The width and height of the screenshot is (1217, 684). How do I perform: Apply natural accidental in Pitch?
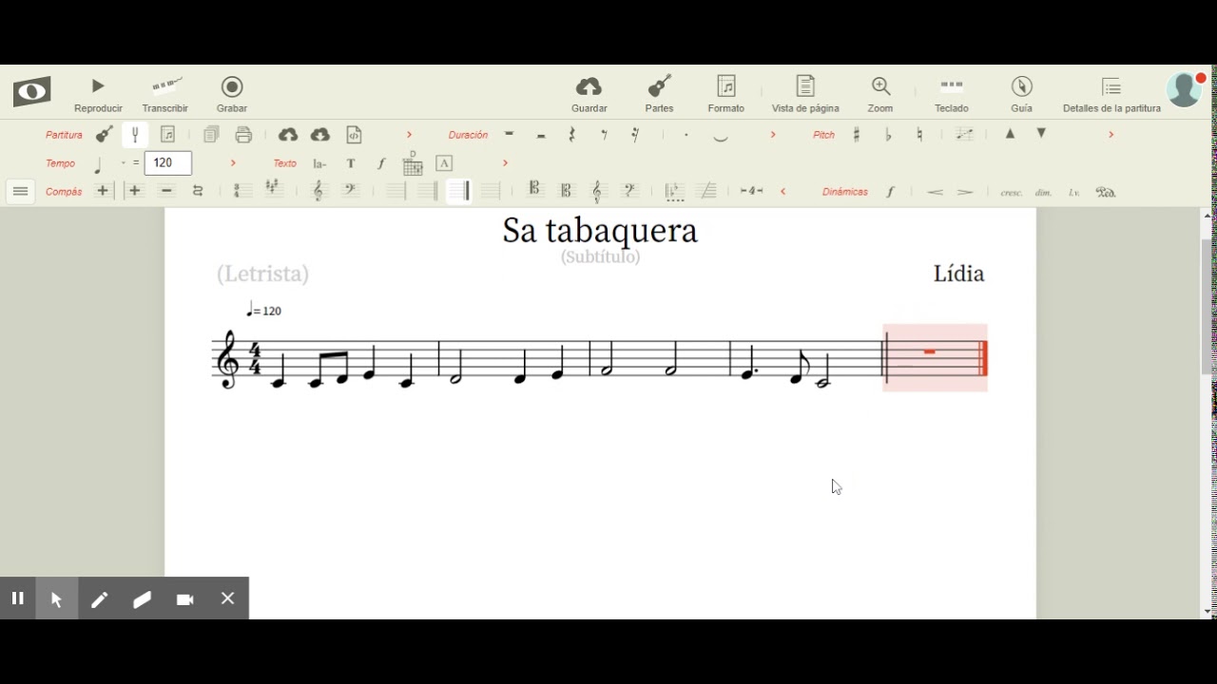(919, 135)
